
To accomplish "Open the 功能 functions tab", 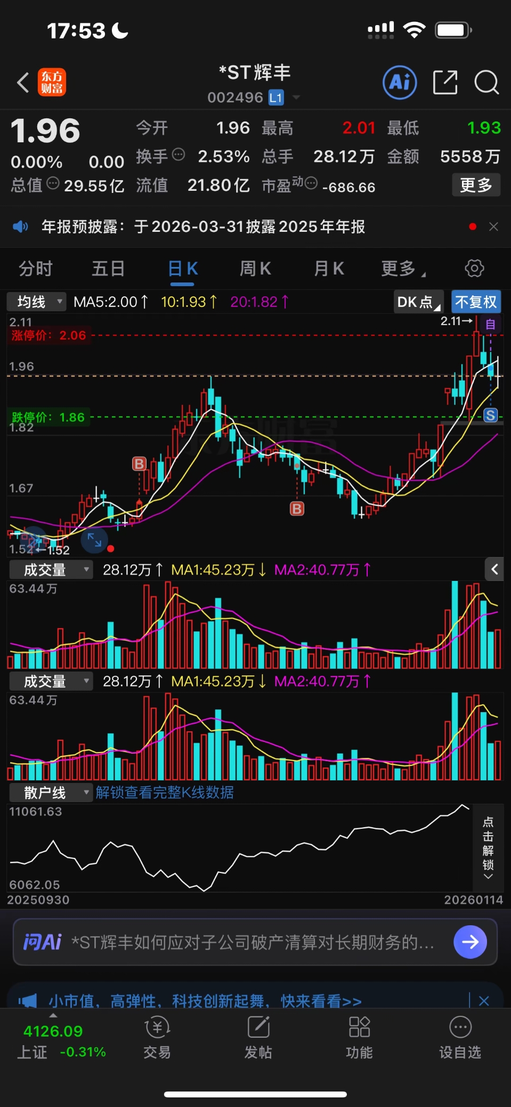I will pos(359,1037).
